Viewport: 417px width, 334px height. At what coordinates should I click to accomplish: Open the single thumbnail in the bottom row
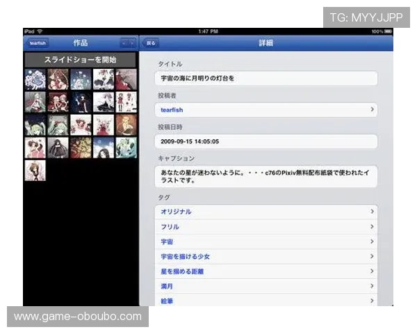click(x=35, y=170)
